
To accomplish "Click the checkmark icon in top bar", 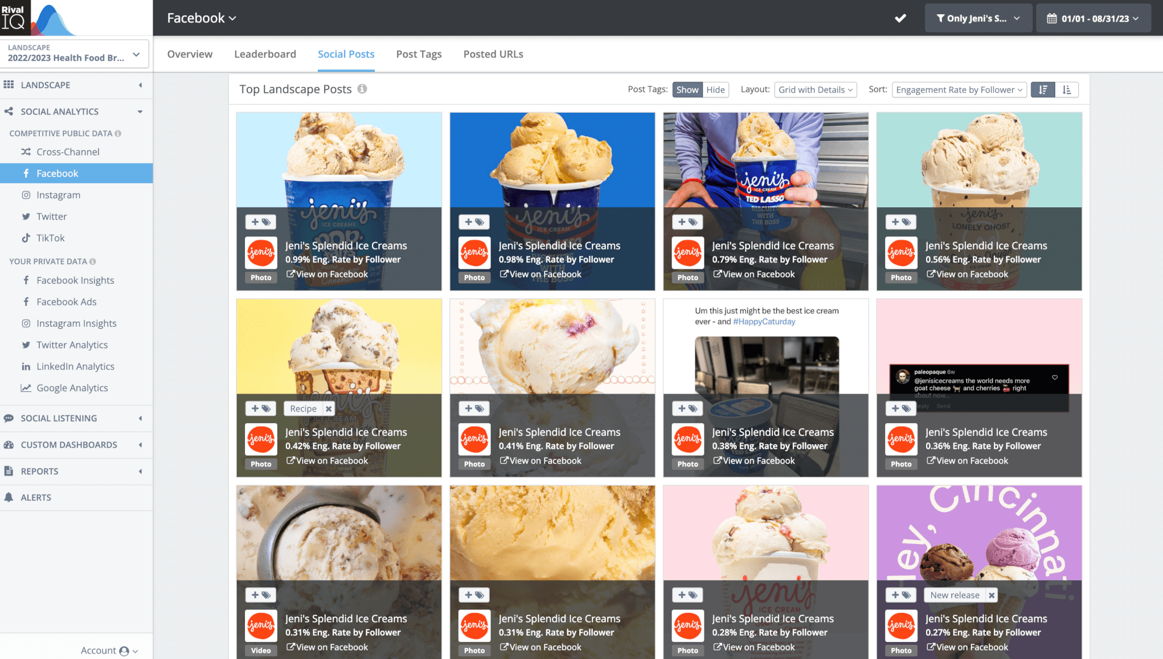I will pyautogui.click(x=900, y=18).
